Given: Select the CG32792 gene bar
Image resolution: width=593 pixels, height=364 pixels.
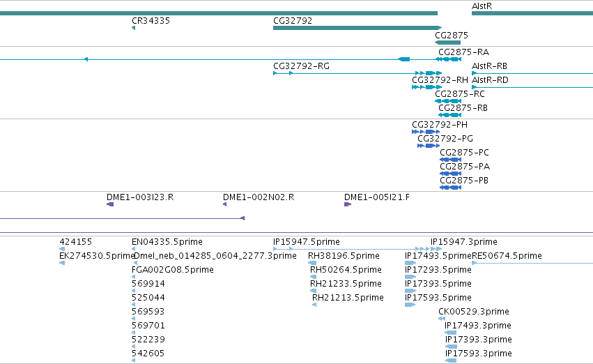Looking at the screenshot, I should click(x=357, y=28).
